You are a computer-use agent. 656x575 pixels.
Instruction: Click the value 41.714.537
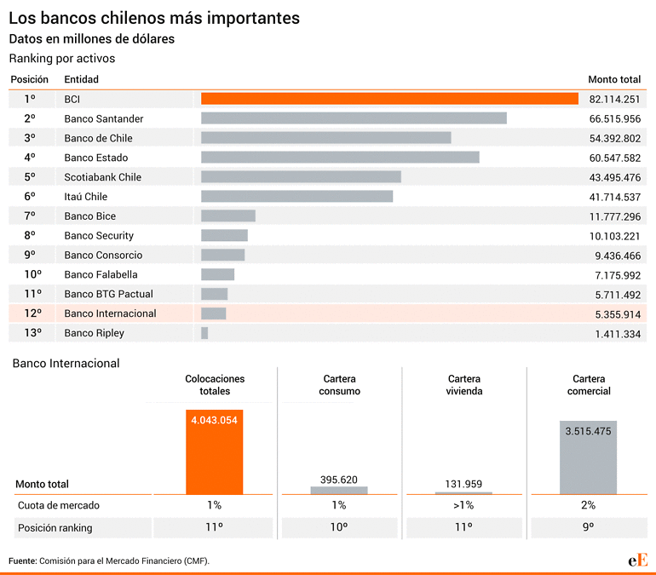tap(614, 197)
